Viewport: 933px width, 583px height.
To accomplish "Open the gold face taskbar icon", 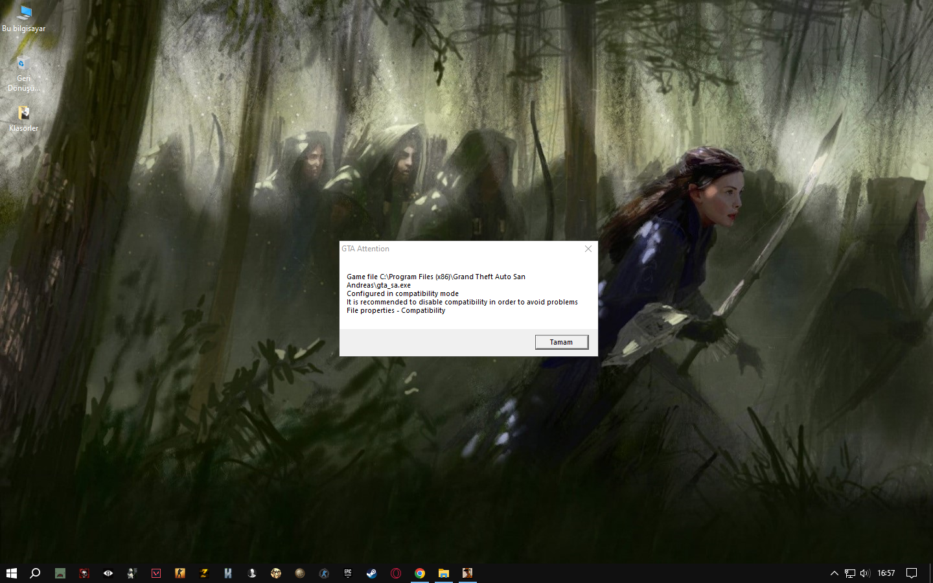I will tap(276, 573).
